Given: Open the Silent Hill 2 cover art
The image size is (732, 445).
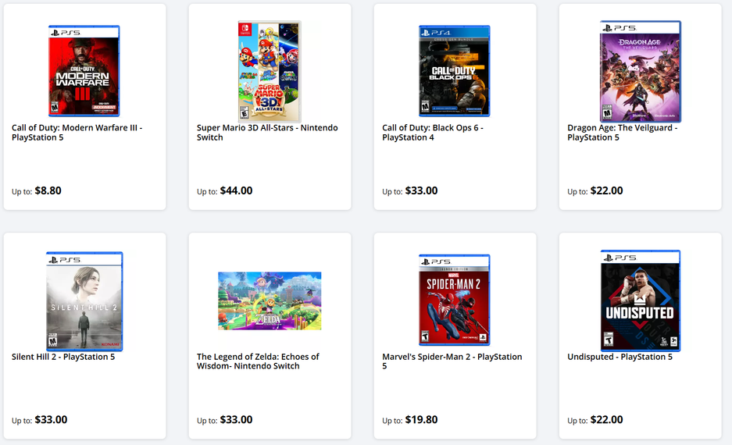Looking at the screenshot, I should (x=84, y=301).
